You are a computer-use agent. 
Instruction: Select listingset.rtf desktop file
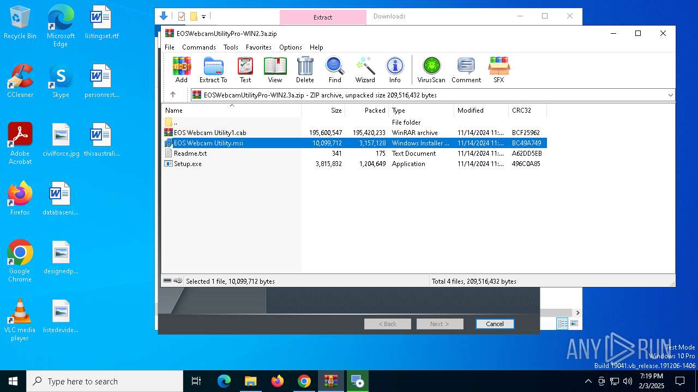[101, 23]
